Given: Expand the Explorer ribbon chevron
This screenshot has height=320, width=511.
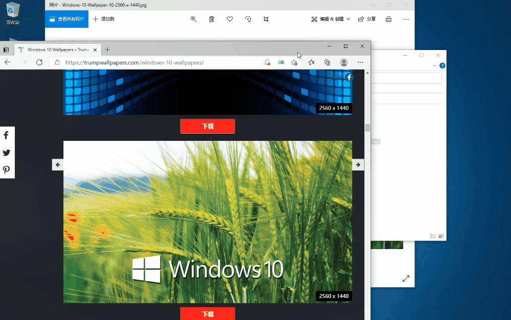Looking at the screenshot, I should point(434,65).
